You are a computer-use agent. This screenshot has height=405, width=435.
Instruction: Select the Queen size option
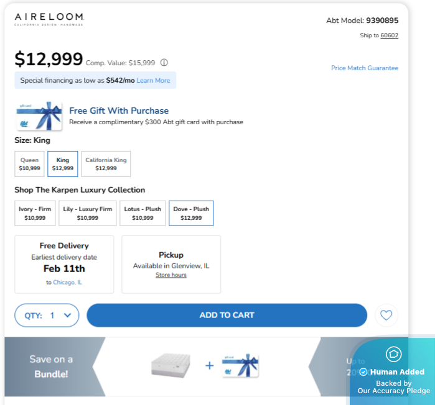point(29,164)
